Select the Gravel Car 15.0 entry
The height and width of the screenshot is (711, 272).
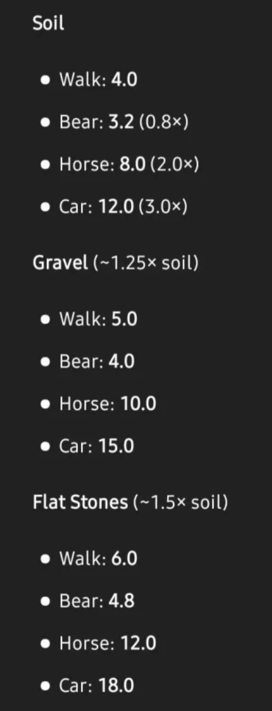(97, 446)
